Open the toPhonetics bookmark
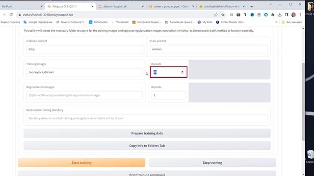This screenshot has width=314, height=176. tap(98, 22)
